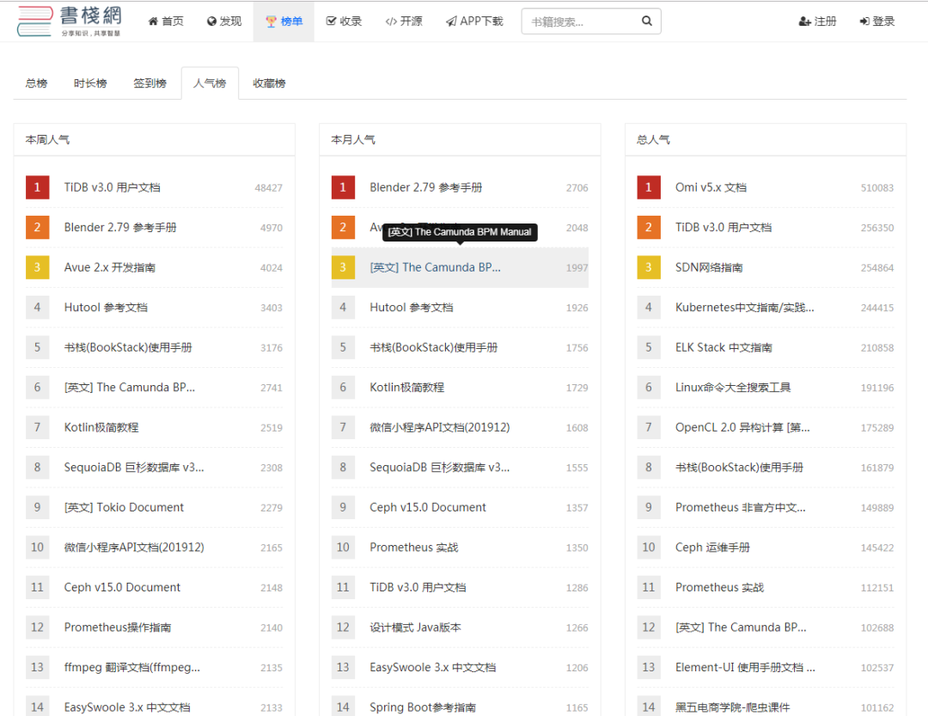Open OpenCL 2.0 异构计算 entry
The height and width of the screenshot is (716, 928).
pyautogui.click(x=742, y=427)
